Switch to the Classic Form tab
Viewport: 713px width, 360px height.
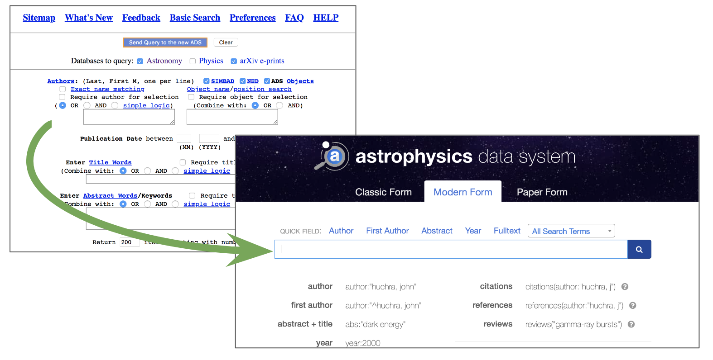(x=383, y=192)
